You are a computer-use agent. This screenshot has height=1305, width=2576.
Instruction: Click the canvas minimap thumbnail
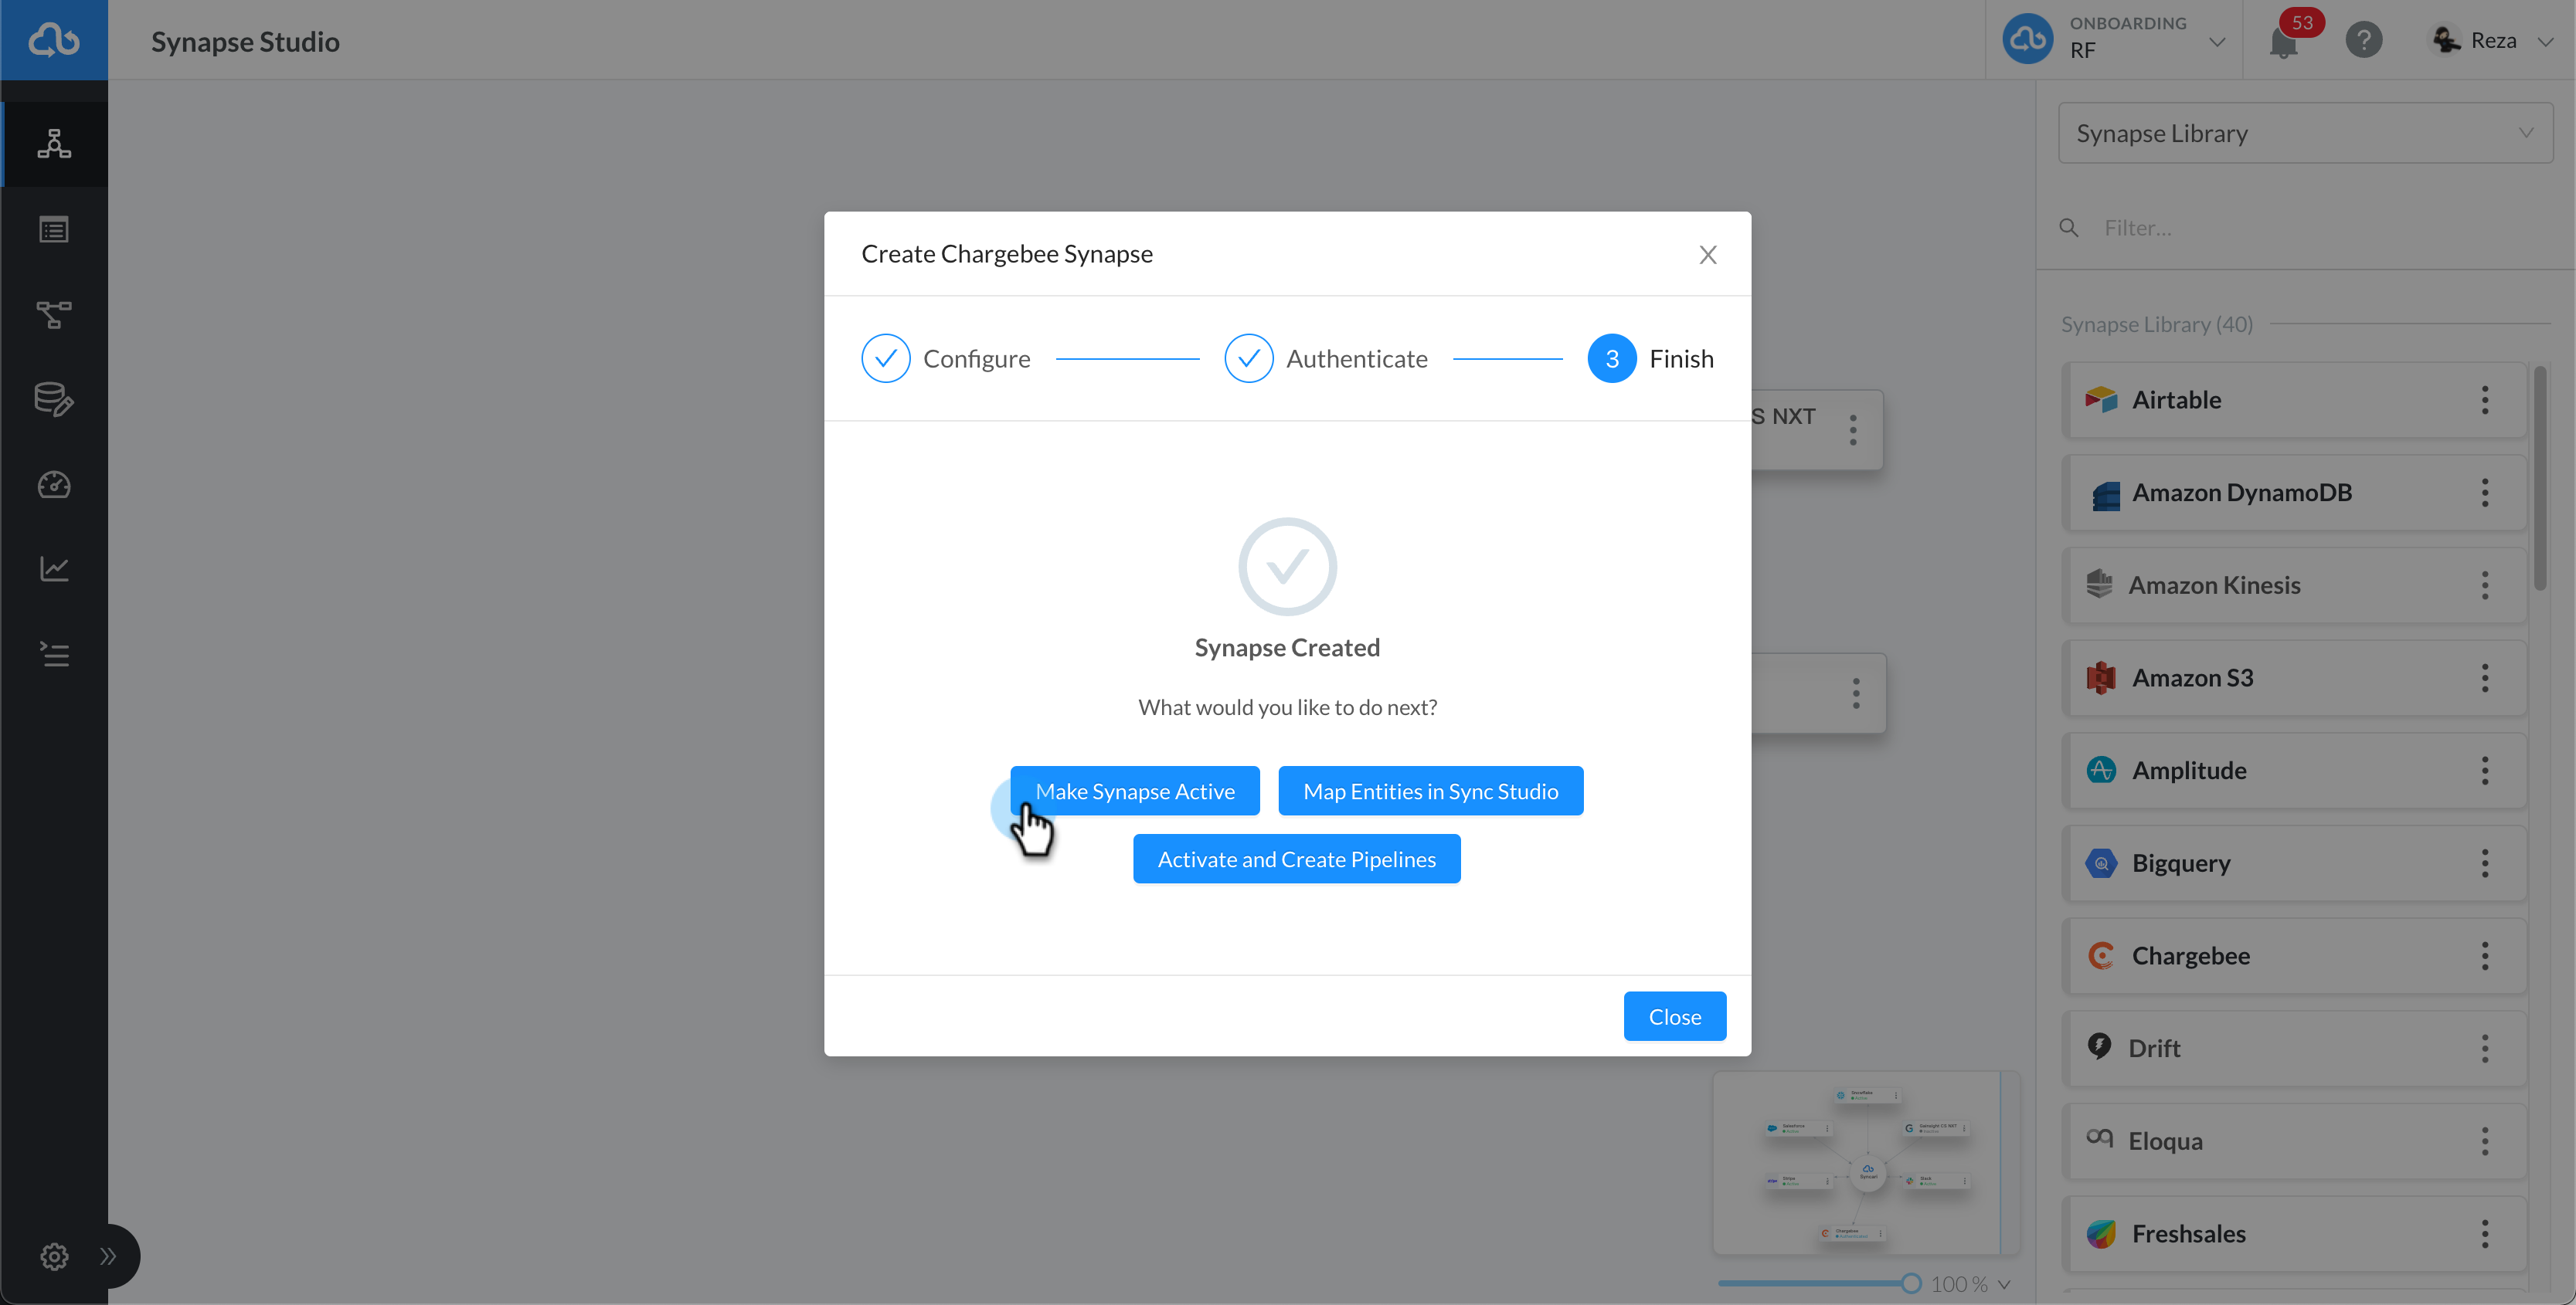1867,1163
